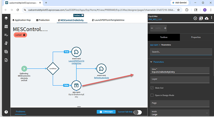This screenshot has height=117, width=214.
Task: Collapse the Parameters section
Action: 151,62
